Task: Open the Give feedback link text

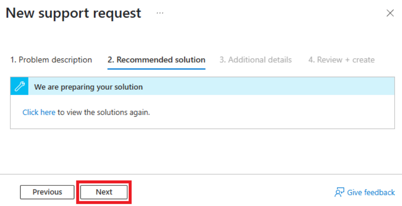Action: coord(371,192)
